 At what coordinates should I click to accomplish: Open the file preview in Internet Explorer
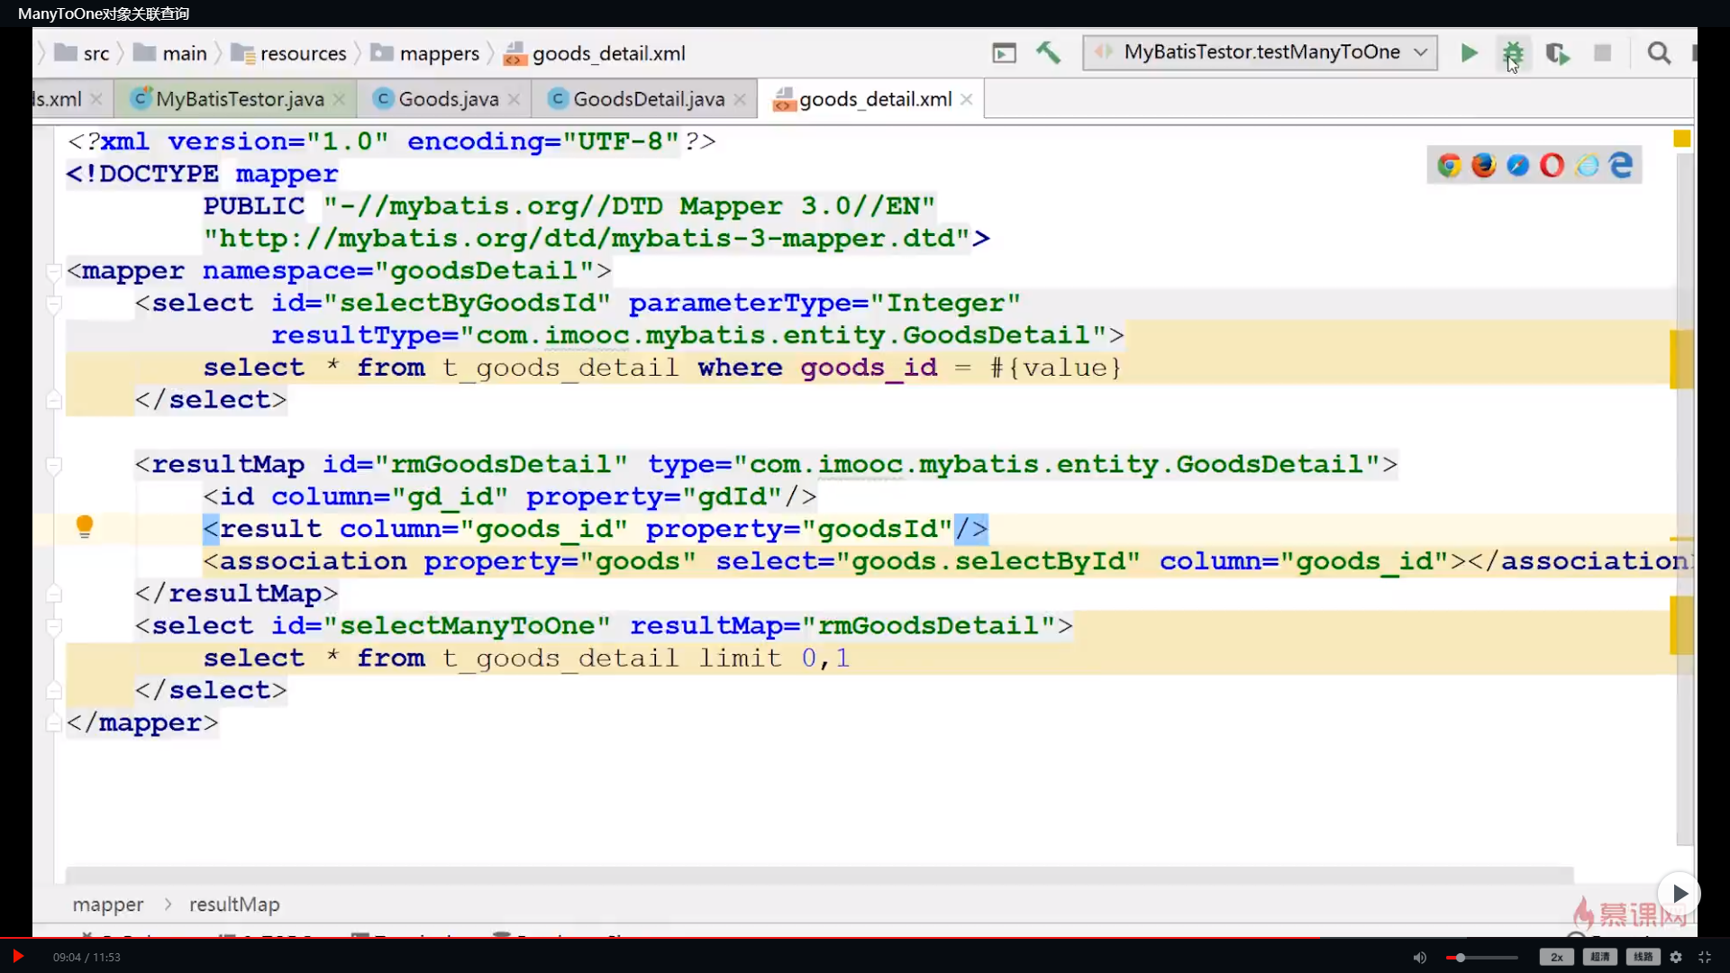(1587, 165)
